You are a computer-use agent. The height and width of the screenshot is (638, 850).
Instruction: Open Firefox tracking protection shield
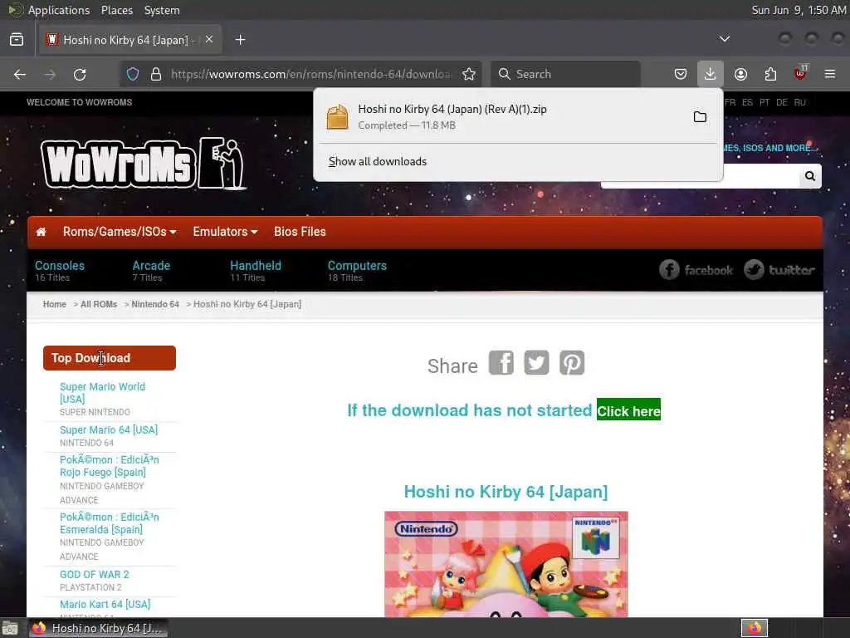(x=133, y=74)
